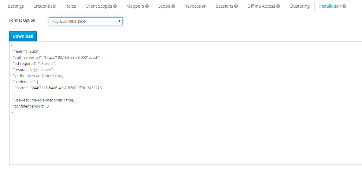The height and width of the screenshot is (170, 362).
Task: Click the auth-server-url line in the JSON config
Action: pos(57,57)
